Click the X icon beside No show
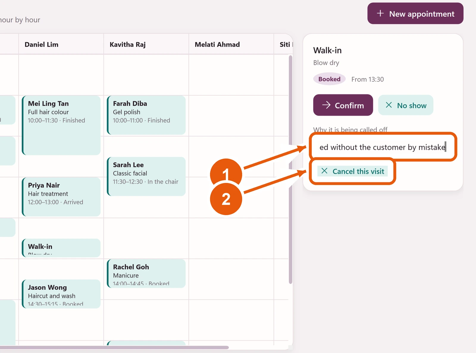The image size is (476, 353). click(389, 105)
